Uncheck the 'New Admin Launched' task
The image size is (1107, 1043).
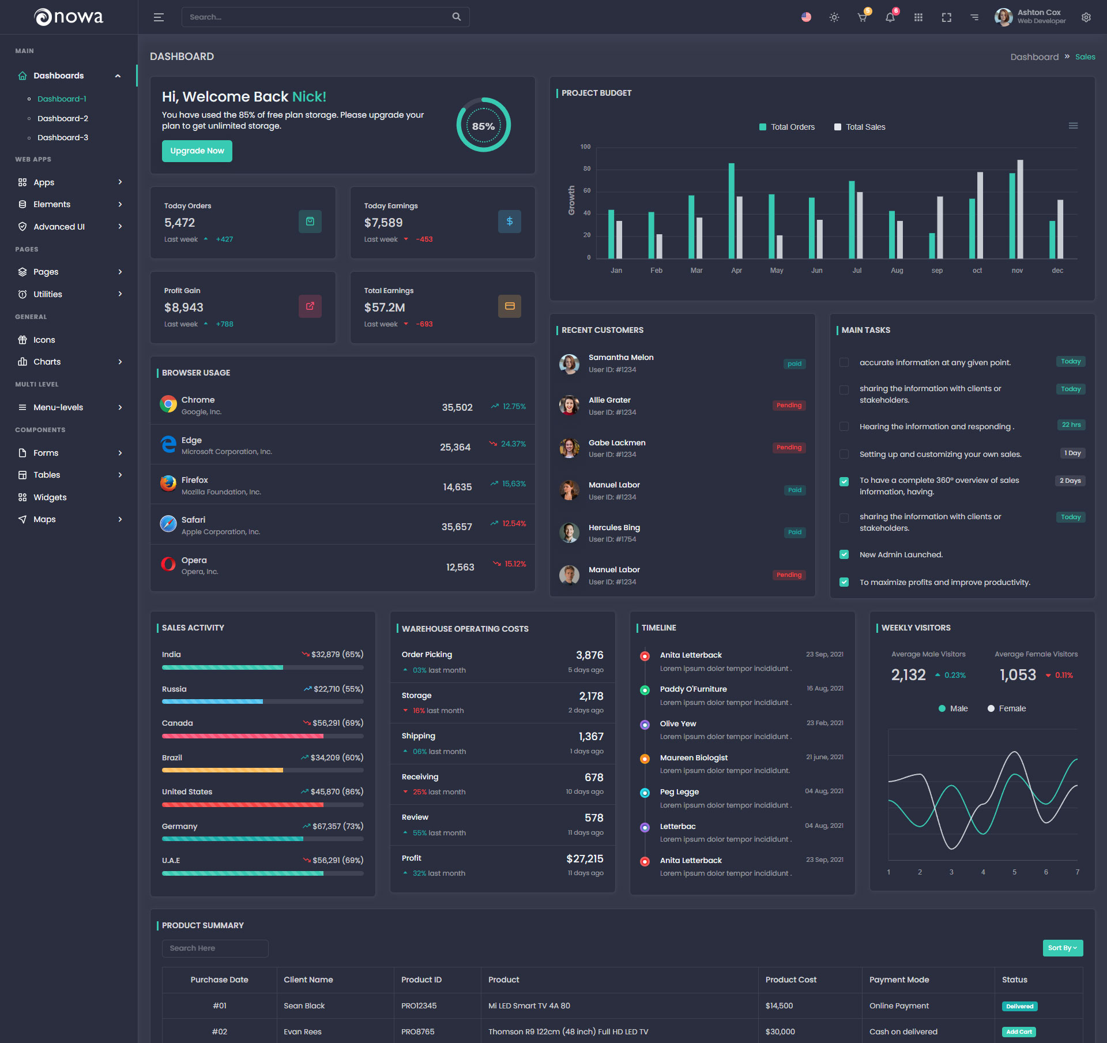pos(844,554)
